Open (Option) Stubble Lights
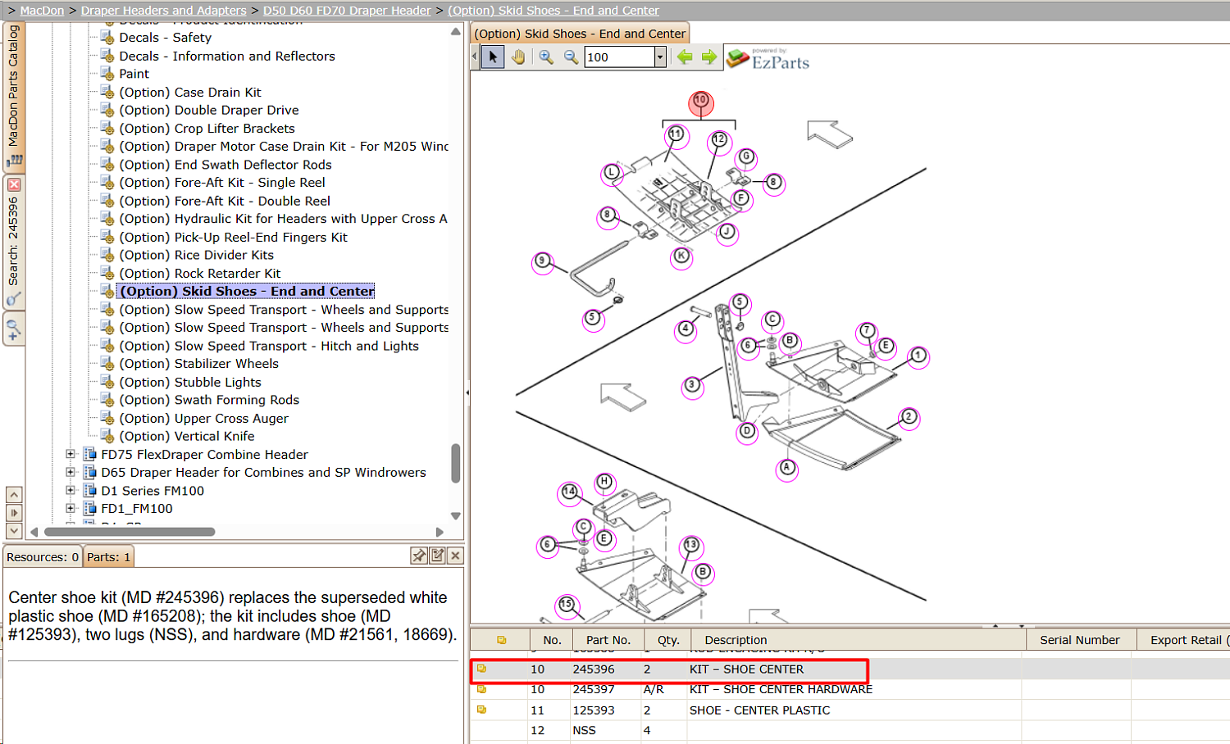Image resolution: width=1230 pixels, height=744 pixels. (190, 383)
